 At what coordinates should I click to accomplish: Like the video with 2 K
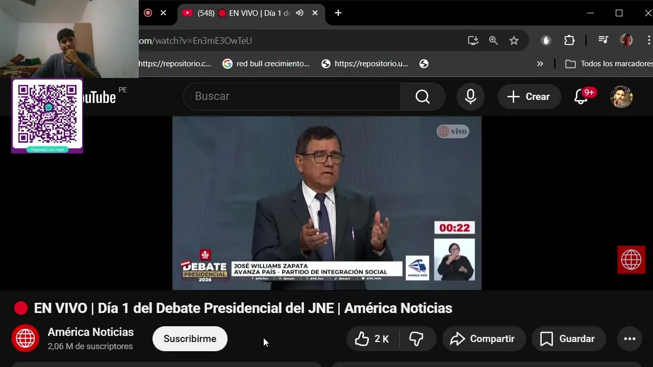coord(372,339)
